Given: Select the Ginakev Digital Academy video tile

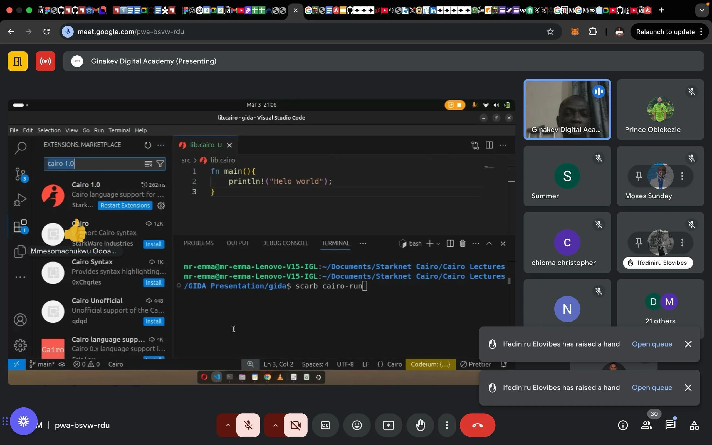Looking at the screenshot, I should [567, 109].
